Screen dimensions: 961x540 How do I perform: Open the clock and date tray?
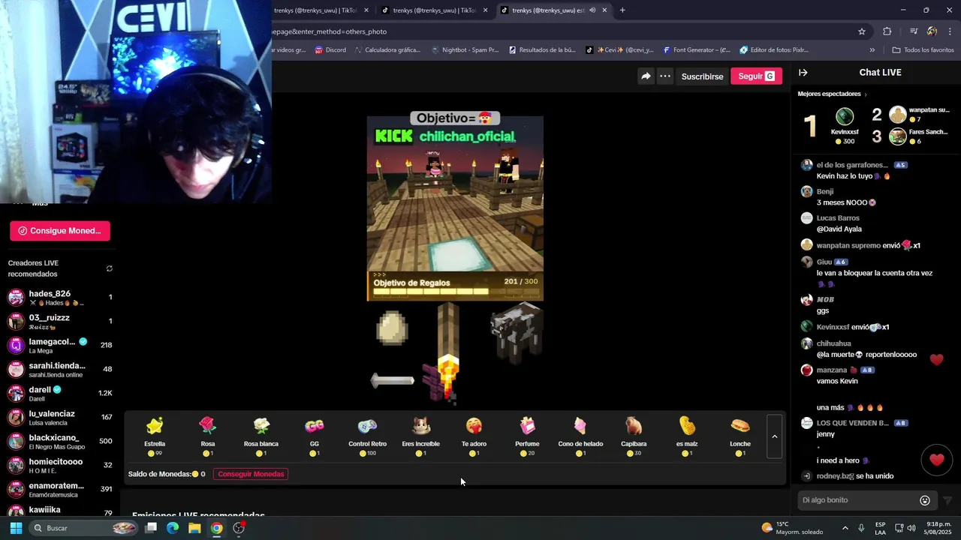937,528
